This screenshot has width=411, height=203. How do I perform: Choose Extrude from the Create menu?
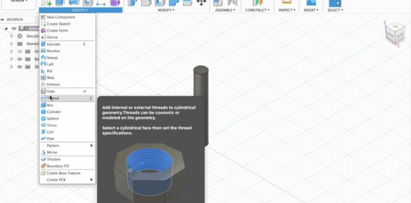click(67, 44)
